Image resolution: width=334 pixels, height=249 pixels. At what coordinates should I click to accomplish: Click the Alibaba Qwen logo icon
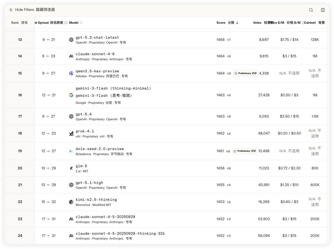pos(71,73)
